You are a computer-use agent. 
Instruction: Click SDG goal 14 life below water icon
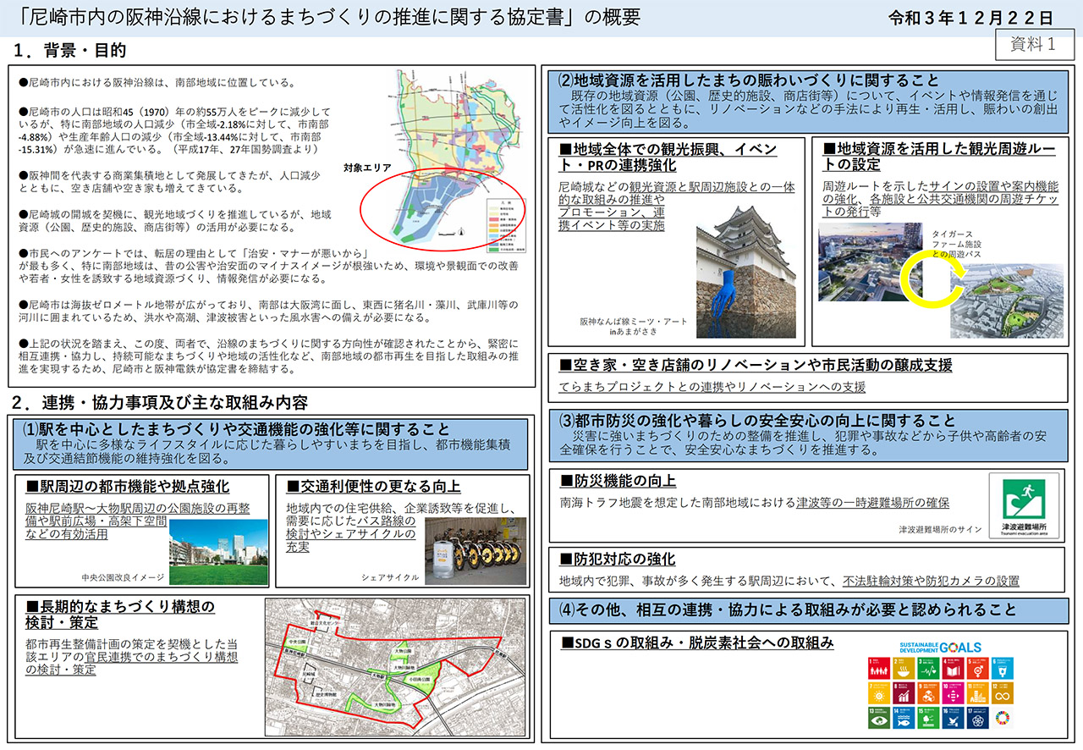pos(904,718)
